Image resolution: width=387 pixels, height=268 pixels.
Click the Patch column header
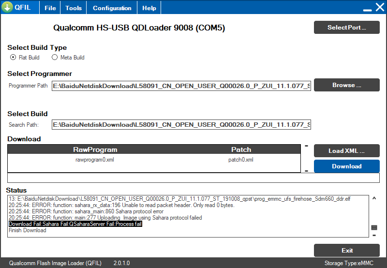[x=241, y=149]
